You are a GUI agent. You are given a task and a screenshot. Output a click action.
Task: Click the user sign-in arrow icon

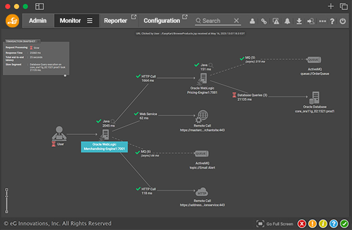click(x=311, y=21)
